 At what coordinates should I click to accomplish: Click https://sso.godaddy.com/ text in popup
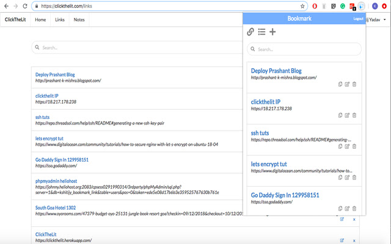(x=271, y=202)
